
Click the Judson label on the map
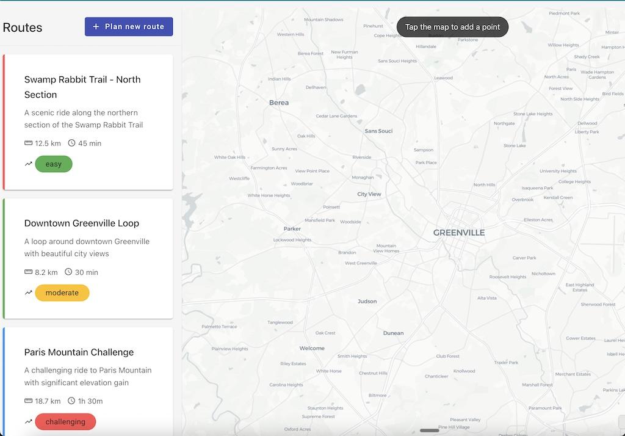pos(367,301)
